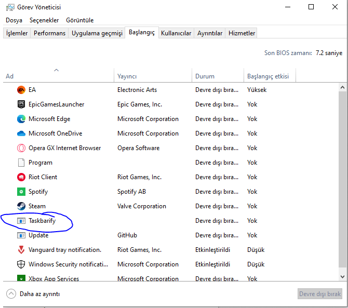
Task: Click the Son BIOS zamanı label
Action: point(288,53)
